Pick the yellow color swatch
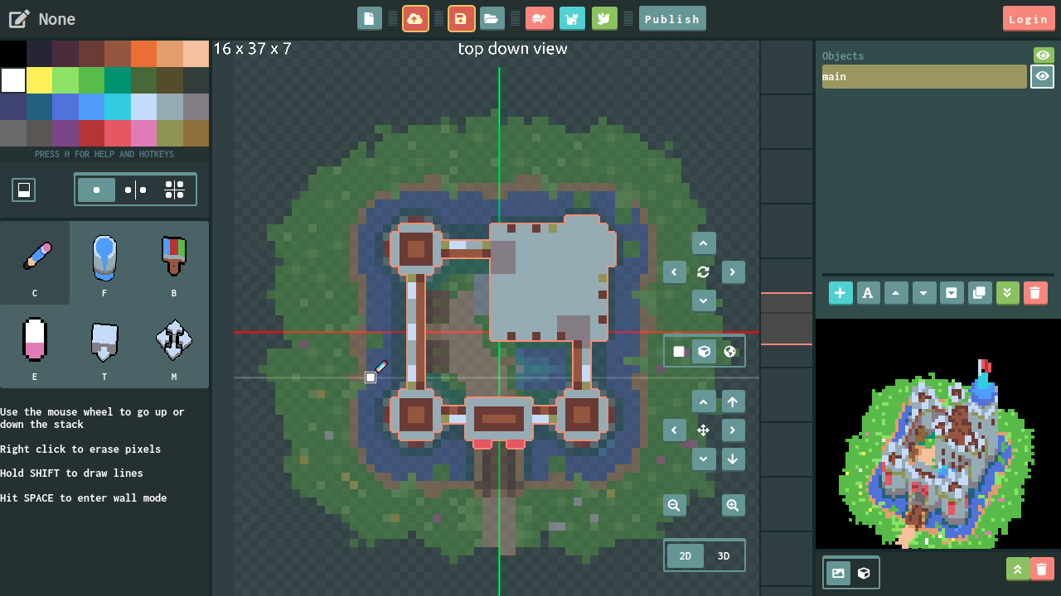The height and width of the screenshot is (596, 1061). (39, 80)
